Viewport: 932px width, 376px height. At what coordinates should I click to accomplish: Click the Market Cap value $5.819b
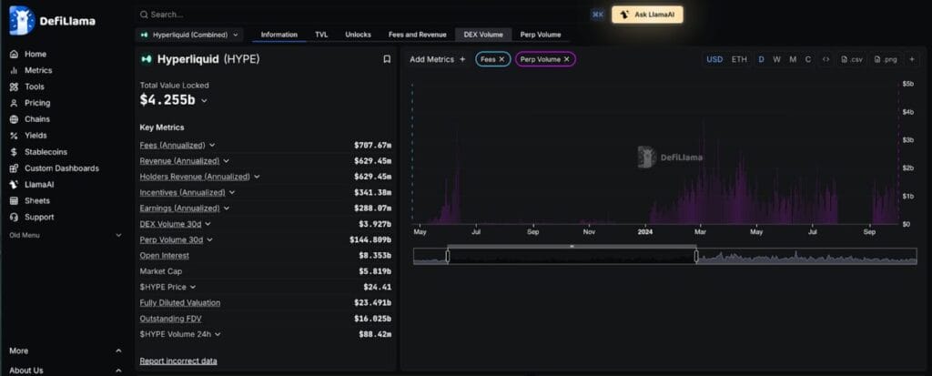pyautogui.click(x=376, y=271)
